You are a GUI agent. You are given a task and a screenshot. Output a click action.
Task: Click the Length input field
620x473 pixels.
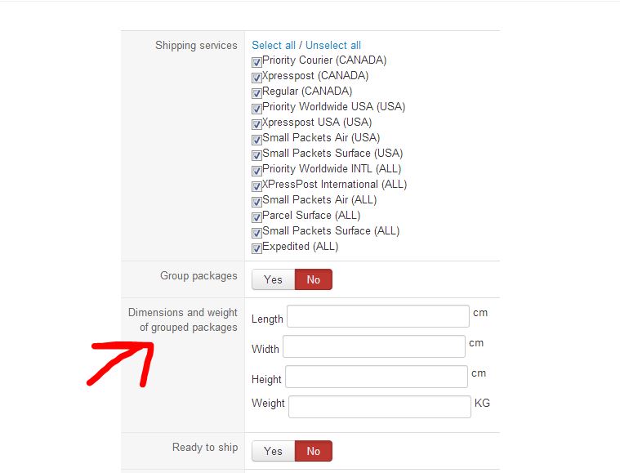tap(377, 316)
